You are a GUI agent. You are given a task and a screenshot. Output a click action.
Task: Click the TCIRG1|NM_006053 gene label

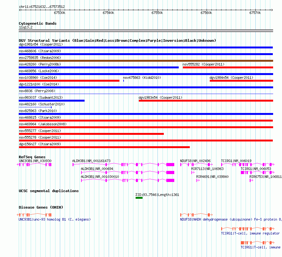256,169
